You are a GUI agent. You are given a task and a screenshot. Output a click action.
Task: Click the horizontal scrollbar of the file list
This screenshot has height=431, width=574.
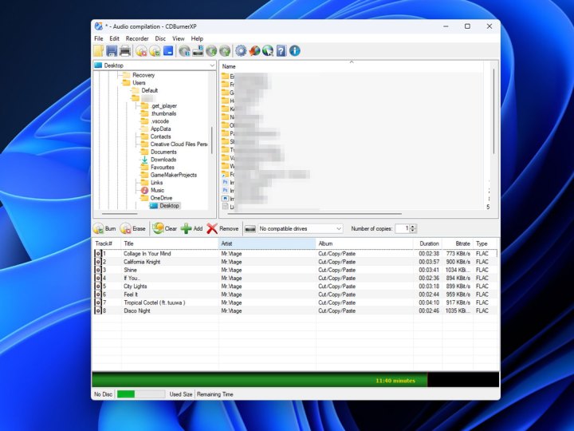coord(315,213)
